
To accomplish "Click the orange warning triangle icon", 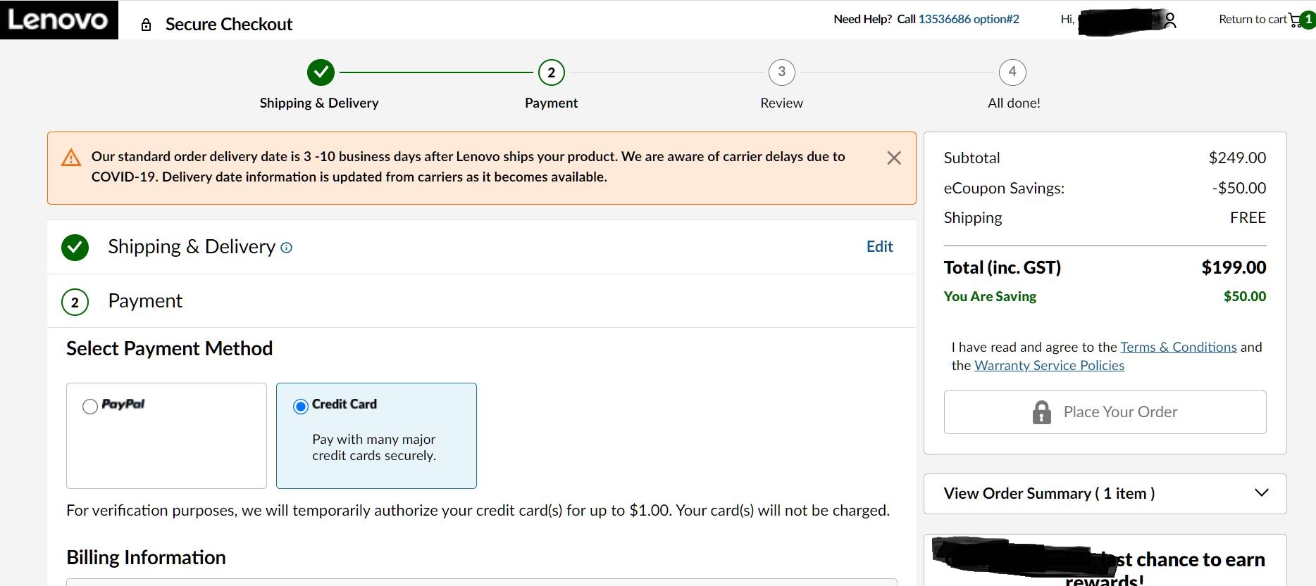I will pos(71,158).
